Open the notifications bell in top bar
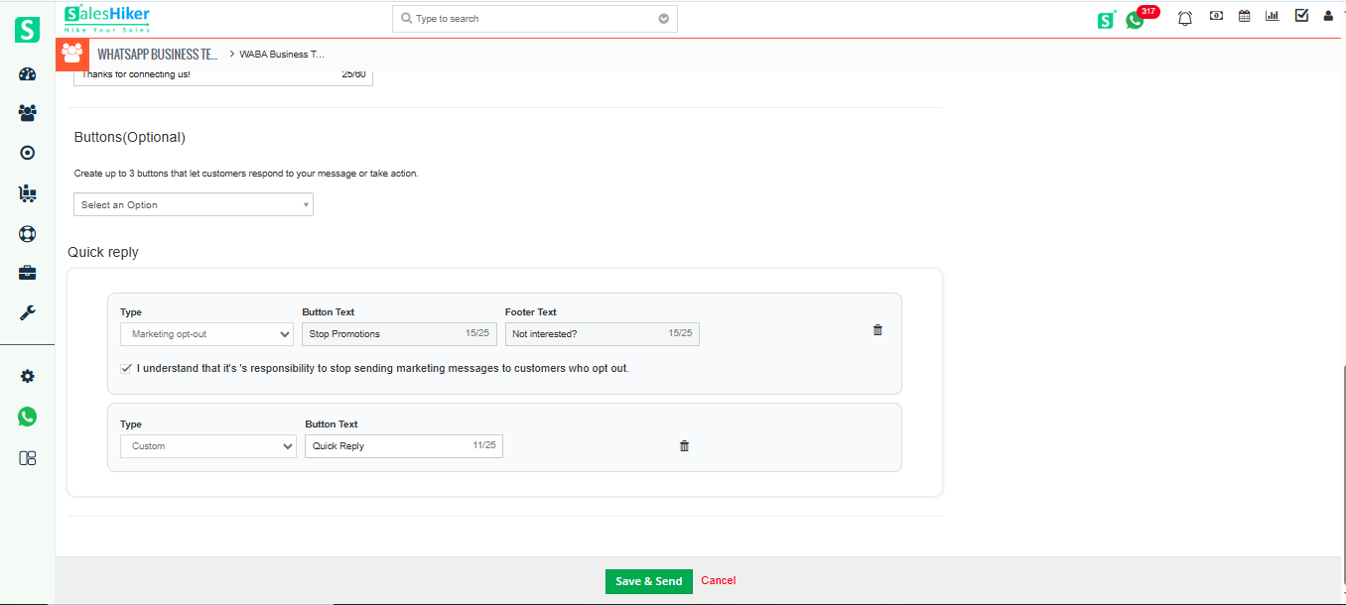Viewport: 1346px width, 605px height. (x=1184, y=17)
